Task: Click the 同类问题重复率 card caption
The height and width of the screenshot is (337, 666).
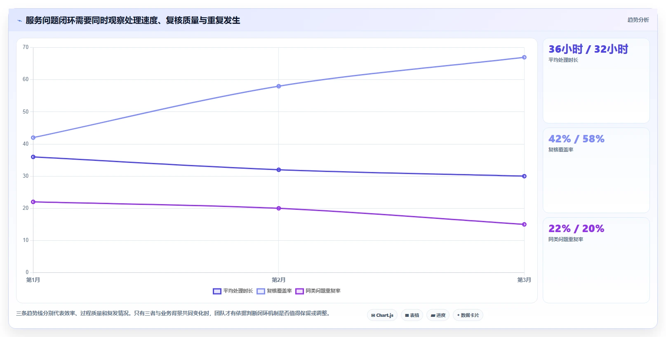Action: [x=565, y=239]
